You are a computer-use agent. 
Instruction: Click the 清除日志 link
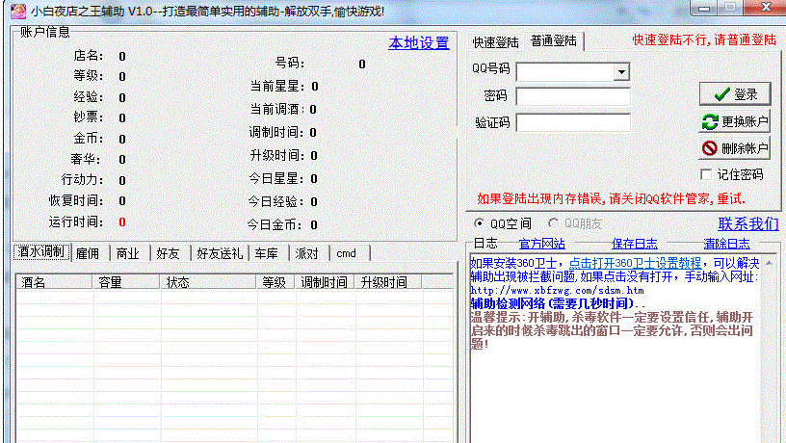726,244
